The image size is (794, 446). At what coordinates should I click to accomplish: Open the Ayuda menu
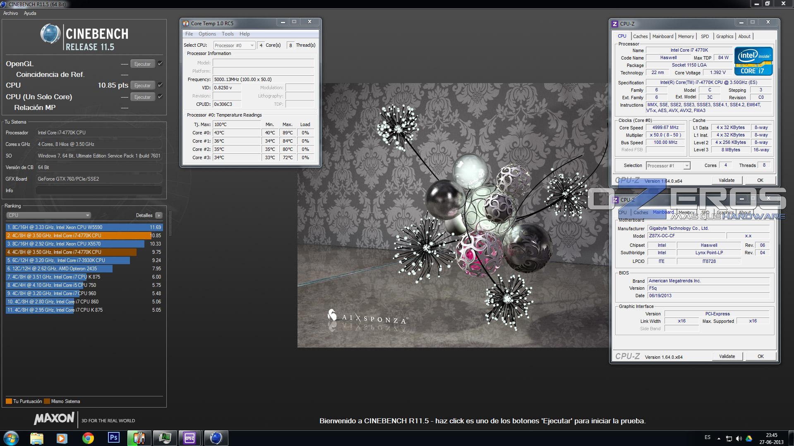30,13
